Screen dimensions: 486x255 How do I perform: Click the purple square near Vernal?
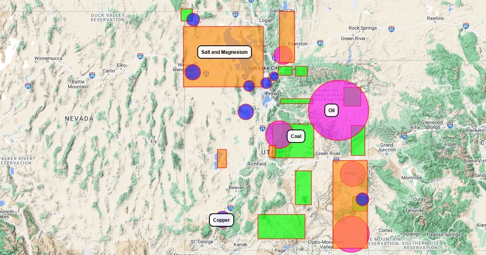point(352,97)
